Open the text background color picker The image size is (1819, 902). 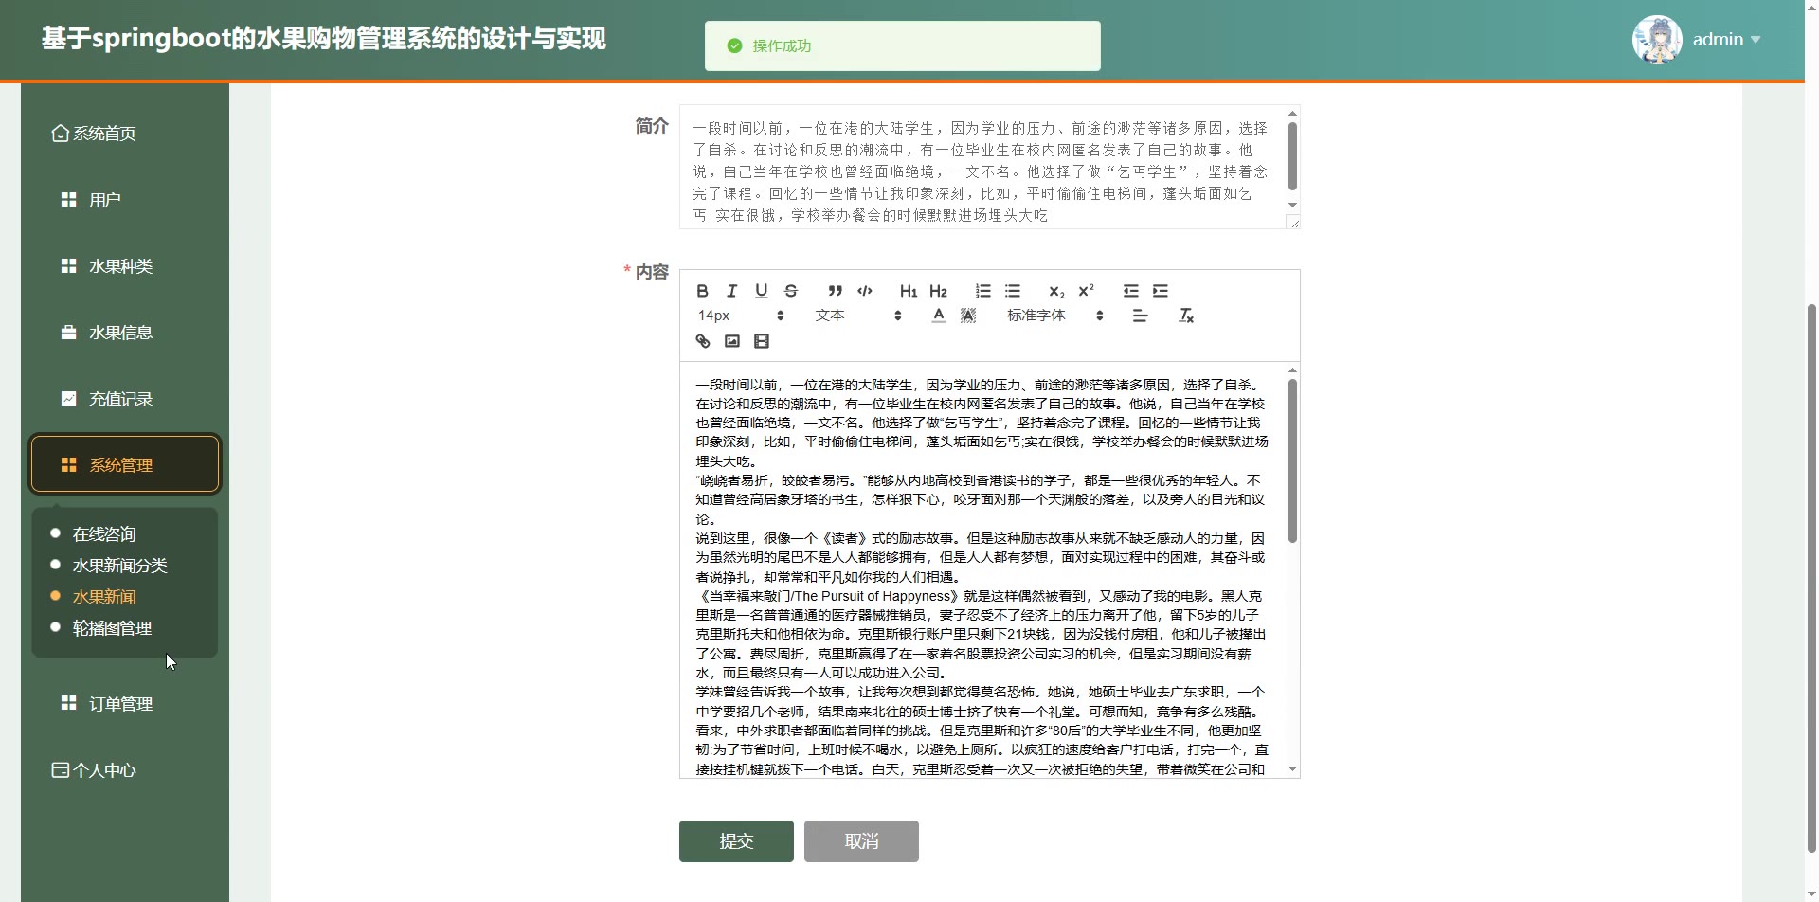[x=967, y=316]
